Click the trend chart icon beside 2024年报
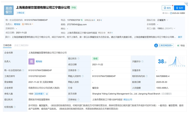The height and width of the screenshot is (114, 189). pyautogui.click(x=47, y=94)
